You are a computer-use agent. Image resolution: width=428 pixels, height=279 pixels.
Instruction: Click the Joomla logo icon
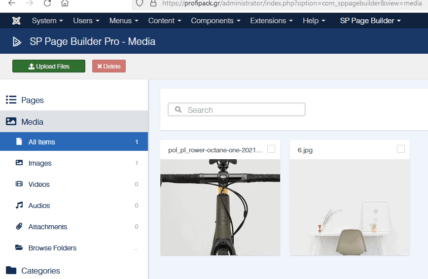click(x=16, y=21)
